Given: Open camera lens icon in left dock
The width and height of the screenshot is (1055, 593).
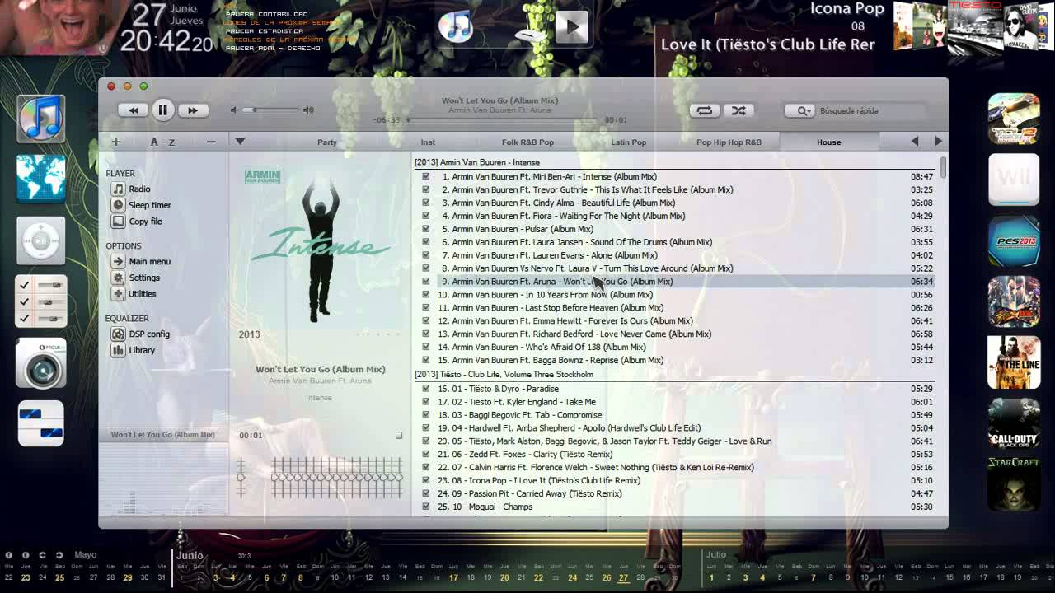Looking at the screenshot, I should click(40, 362).
